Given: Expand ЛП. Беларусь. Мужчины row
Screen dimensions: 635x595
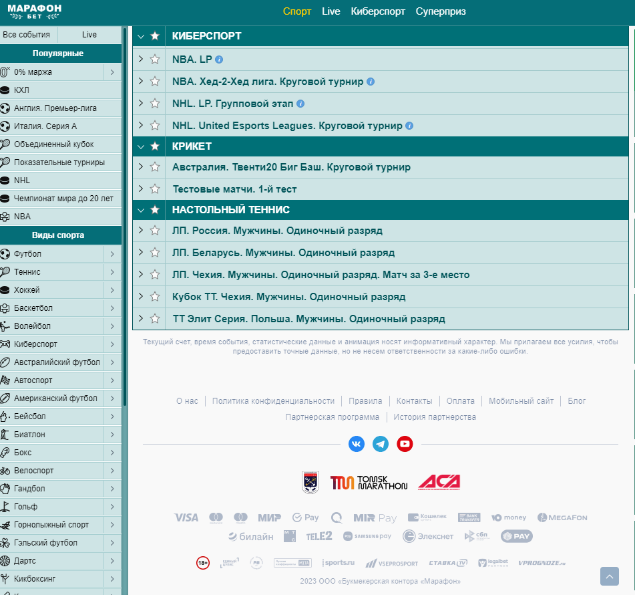Looking at the screenshot, I should [140, 252].
